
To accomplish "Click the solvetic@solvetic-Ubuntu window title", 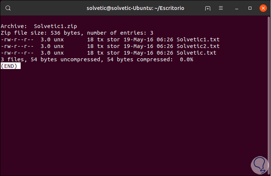I will pyautogui.click(x=135, y=8).
